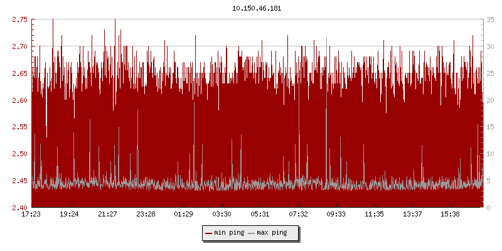Select the 01:29 time axis label

(184, 215)
